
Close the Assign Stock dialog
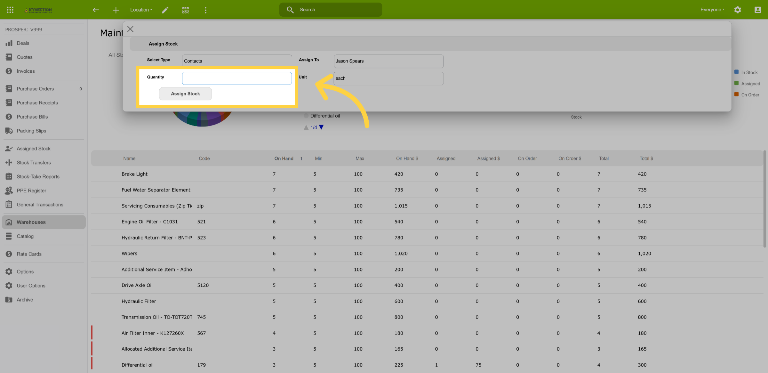pyautogui.click(x=130, y=29)
